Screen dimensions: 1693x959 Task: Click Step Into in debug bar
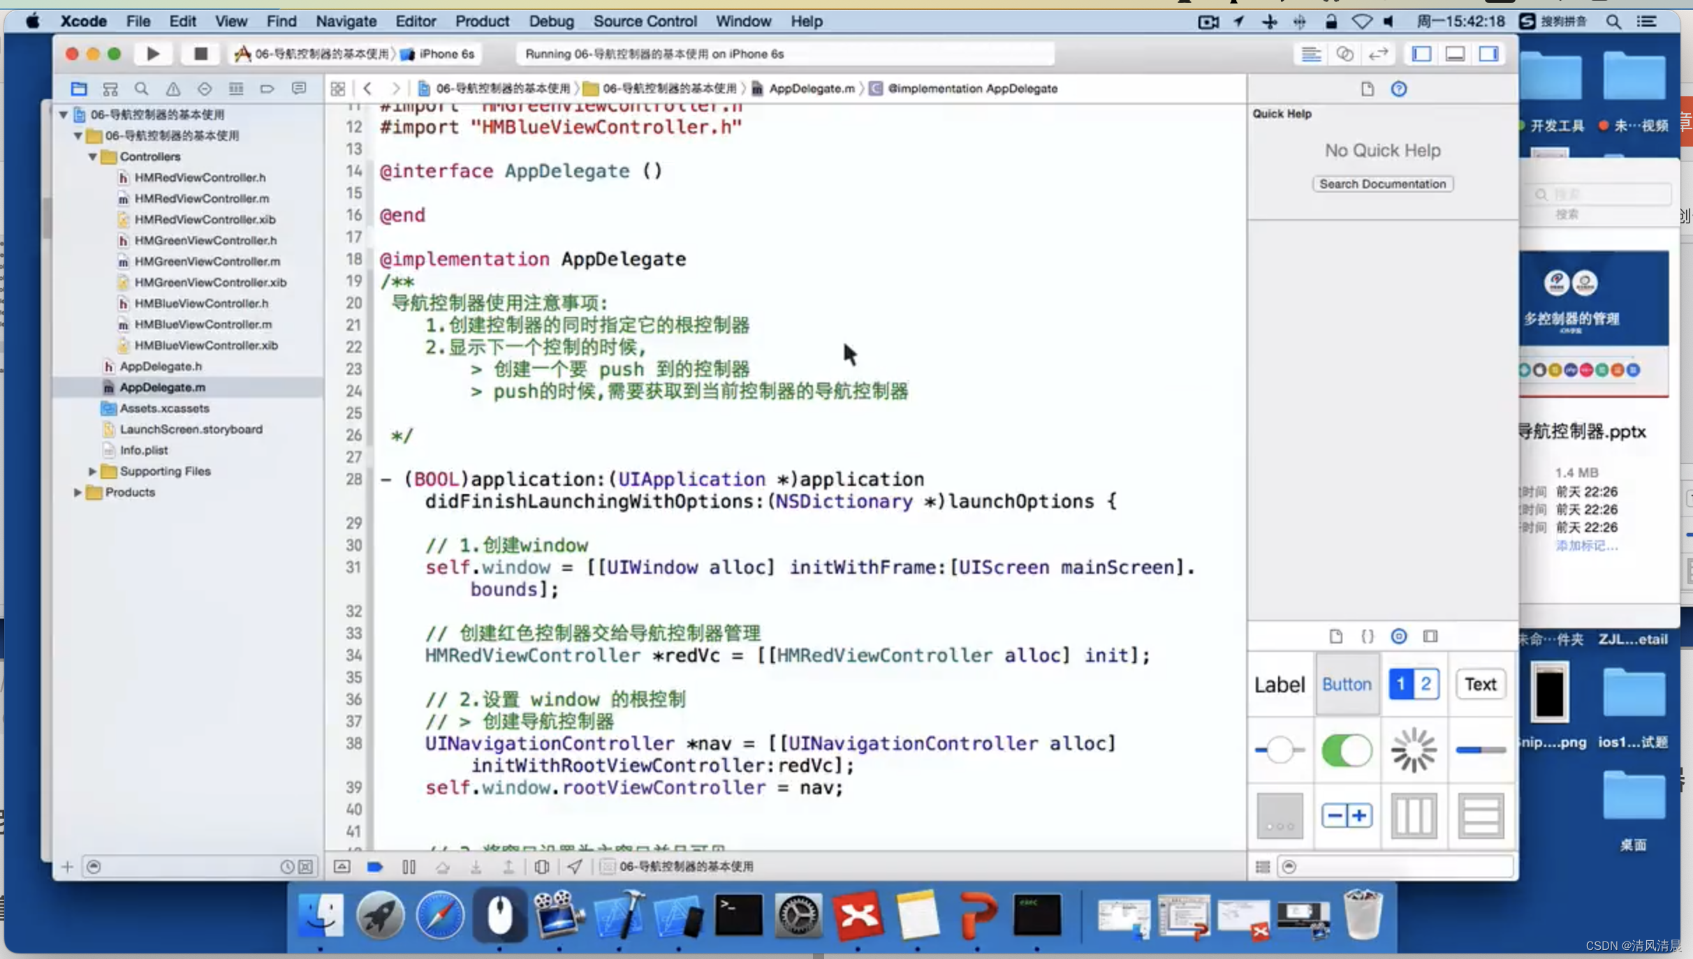coord(476,866)
